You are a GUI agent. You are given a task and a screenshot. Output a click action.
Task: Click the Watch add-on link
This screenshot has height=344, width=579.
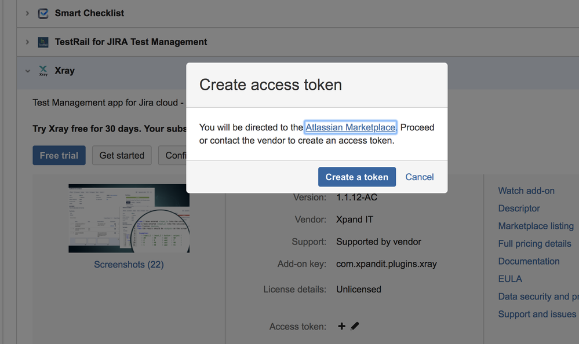click(526, 191)
